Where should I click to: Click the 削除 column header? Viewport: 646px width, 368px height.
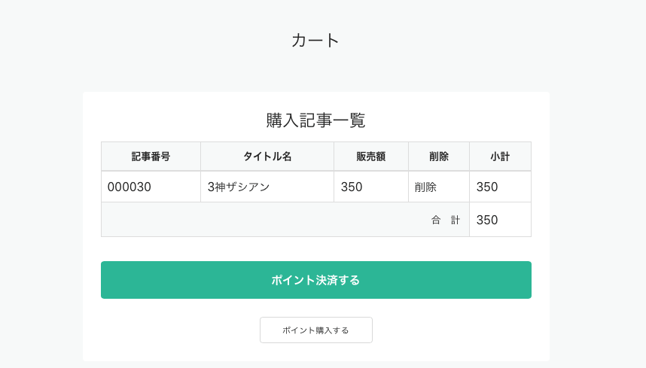point(438,157)
